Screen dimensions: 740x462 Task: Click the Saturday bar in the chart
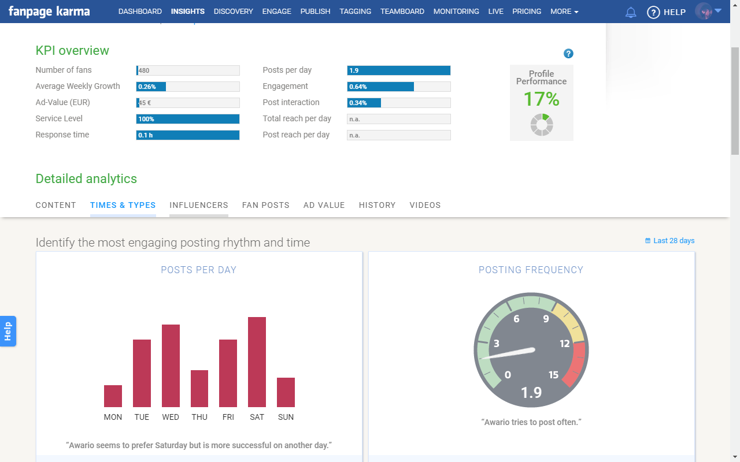257,362
